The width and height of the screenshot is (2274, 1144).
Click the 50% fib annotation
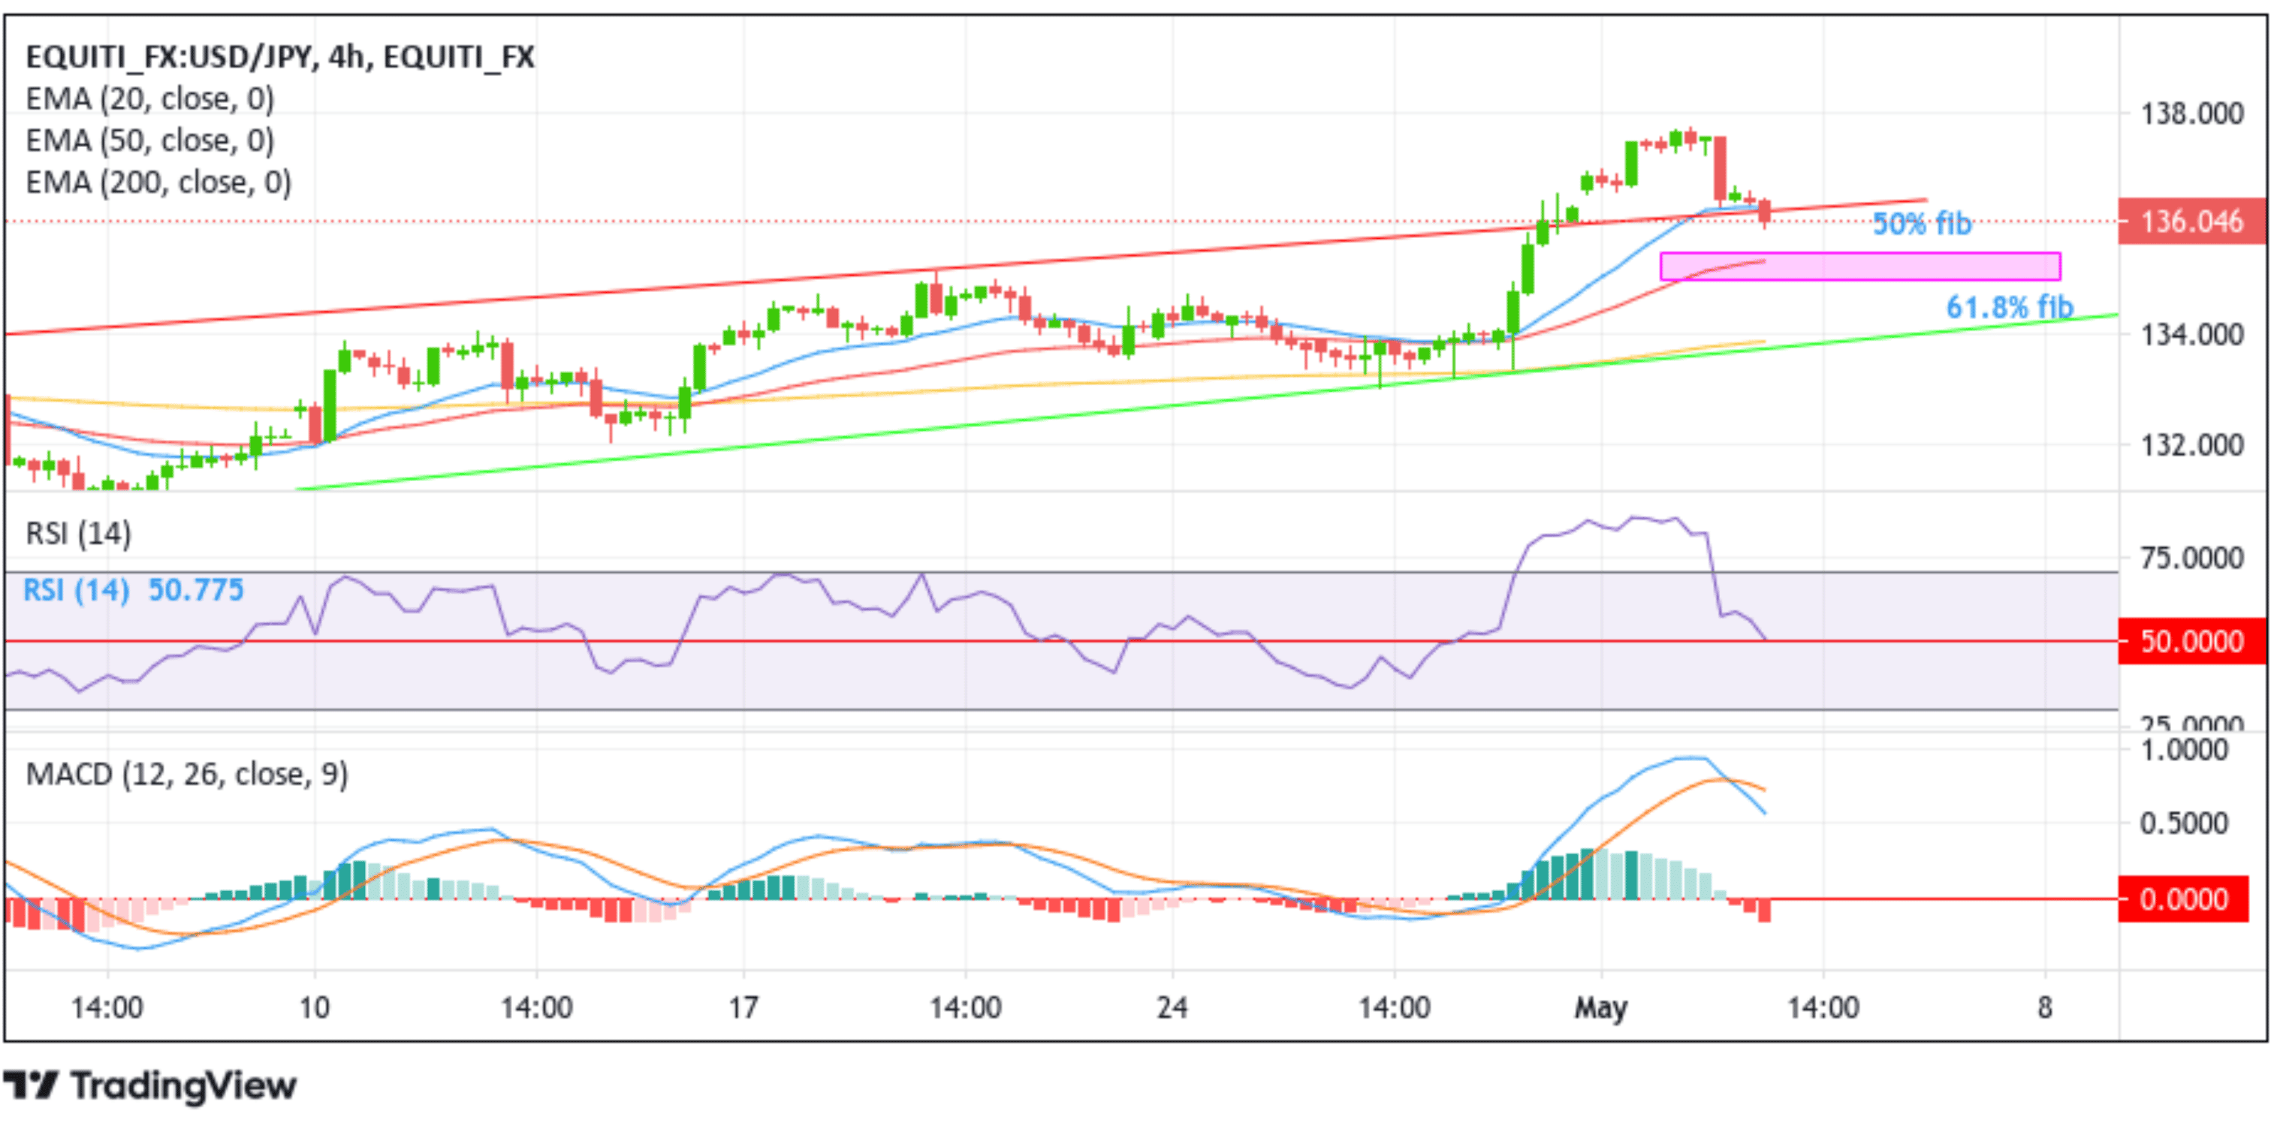coord(1922,224)
